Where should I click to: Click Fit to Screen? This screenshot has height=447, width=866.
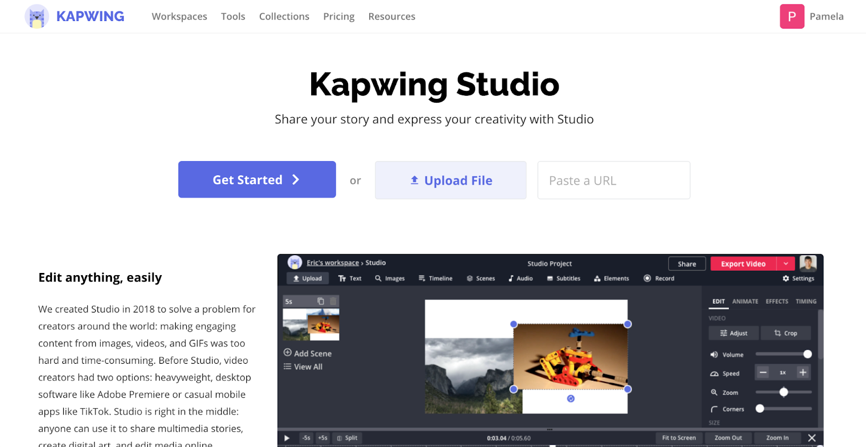pyautogui.click(x=679, y=438)
